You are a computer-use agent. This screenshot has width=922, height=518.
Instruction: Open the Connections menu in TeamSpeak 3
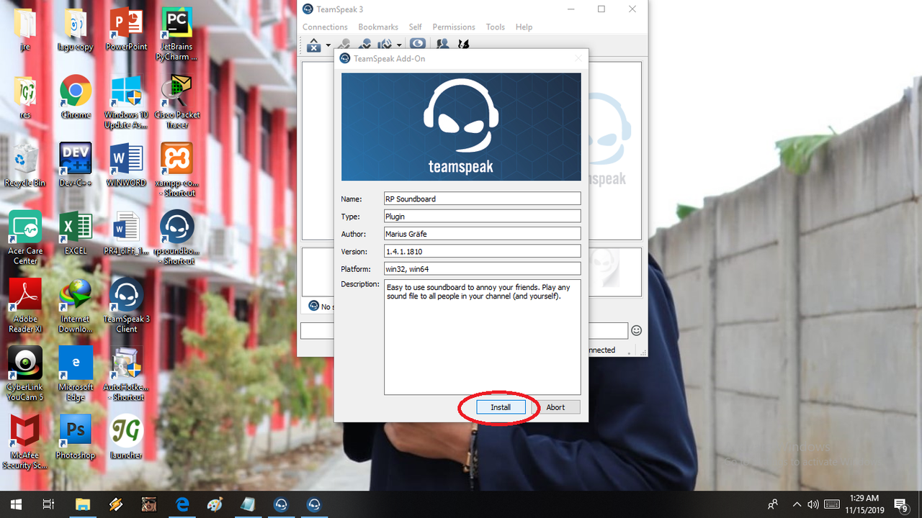click(325, 27)
